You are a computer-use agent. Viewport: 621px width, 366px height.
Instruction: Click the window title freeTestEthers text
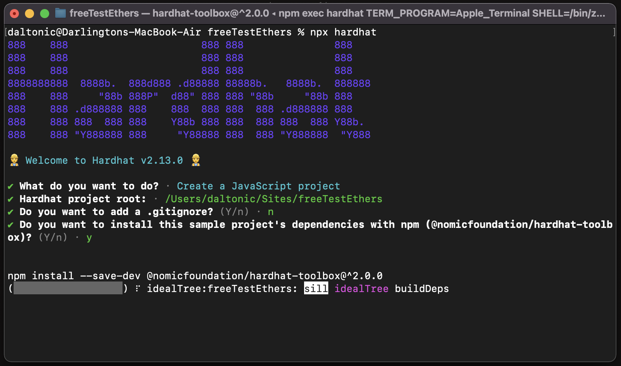(104, 14)
